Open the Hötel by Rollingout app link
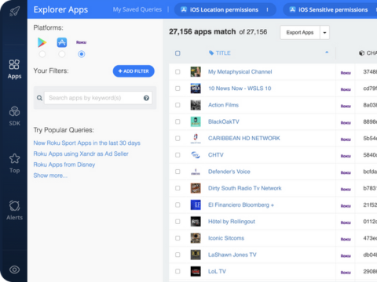 [x=232, y=222]
